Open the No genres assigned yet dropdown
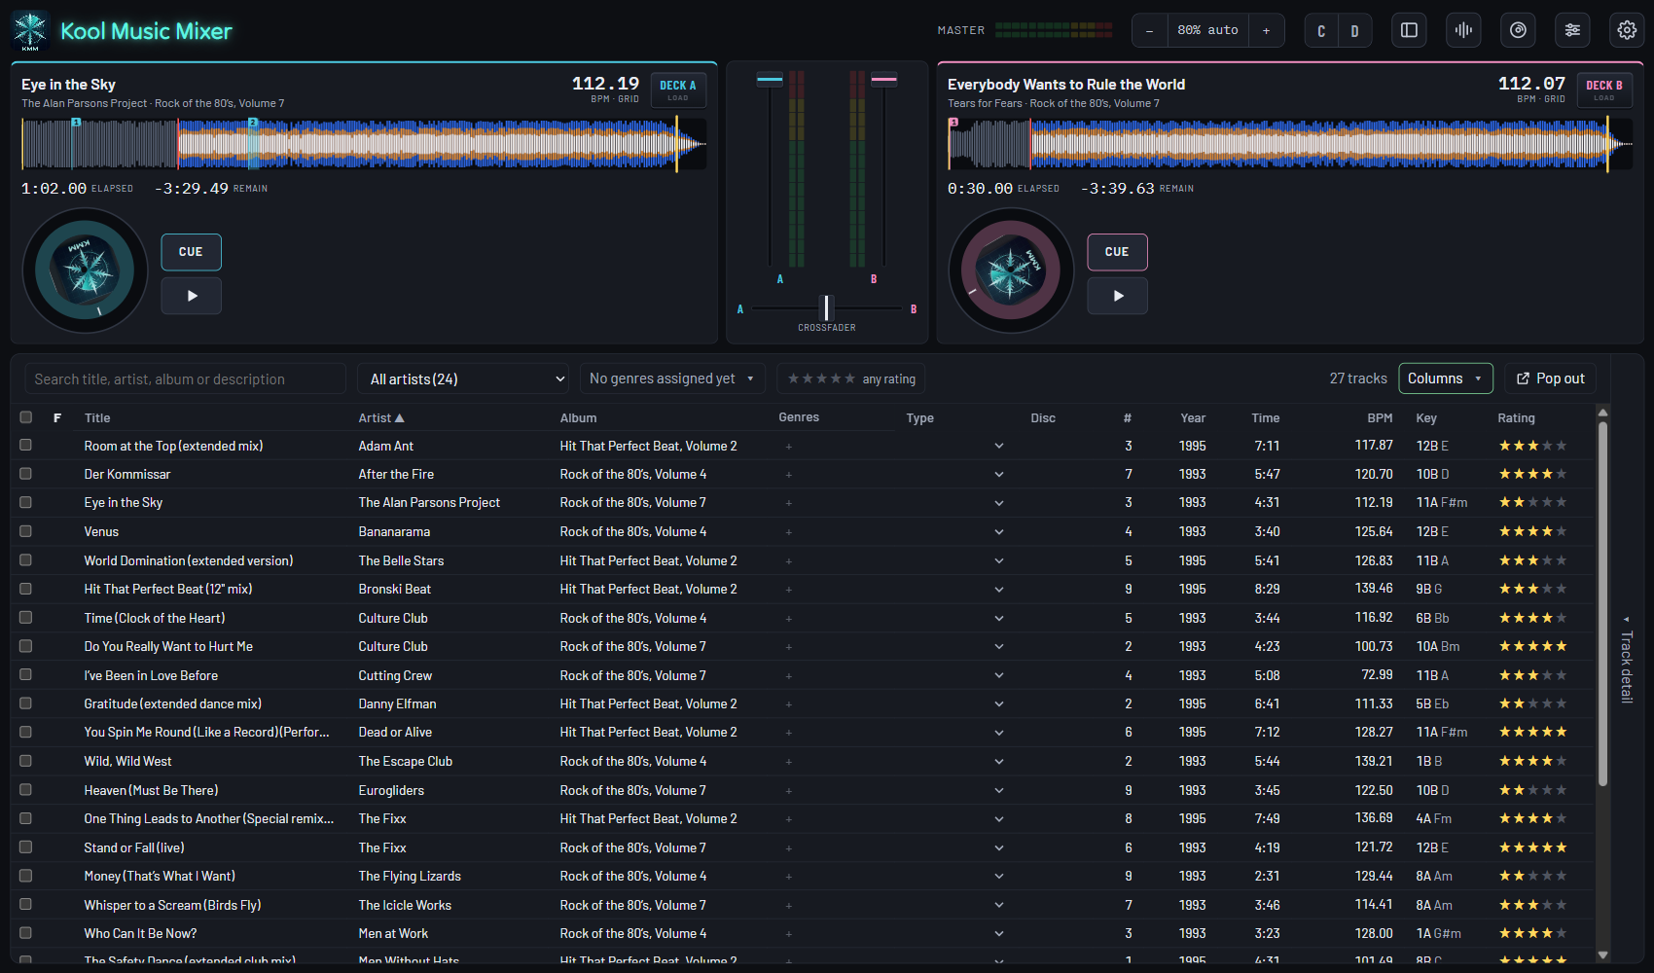Image resolution: width=1654 pixels, height=973 pixels. pos(671,378)
